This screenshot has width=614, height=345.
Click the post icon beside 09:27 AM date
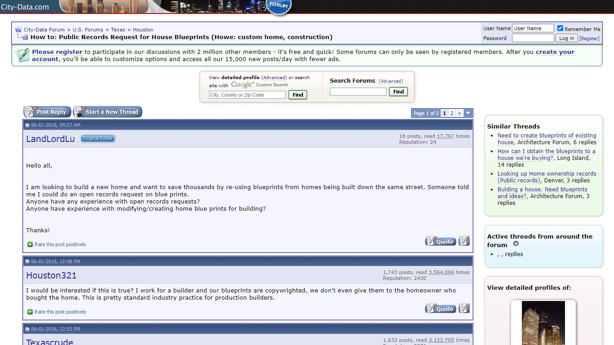point(27,125)
